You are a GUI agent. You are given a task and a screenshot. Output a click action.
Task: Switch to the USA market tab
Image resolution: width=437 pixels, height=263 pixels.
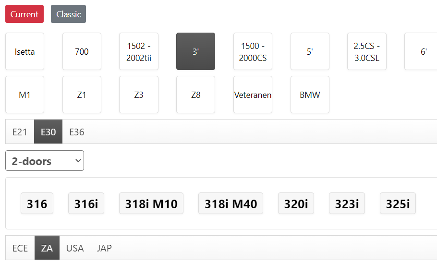pos(75,248)
